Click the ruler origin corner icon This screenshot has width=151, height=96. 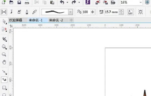click(11, 26)
